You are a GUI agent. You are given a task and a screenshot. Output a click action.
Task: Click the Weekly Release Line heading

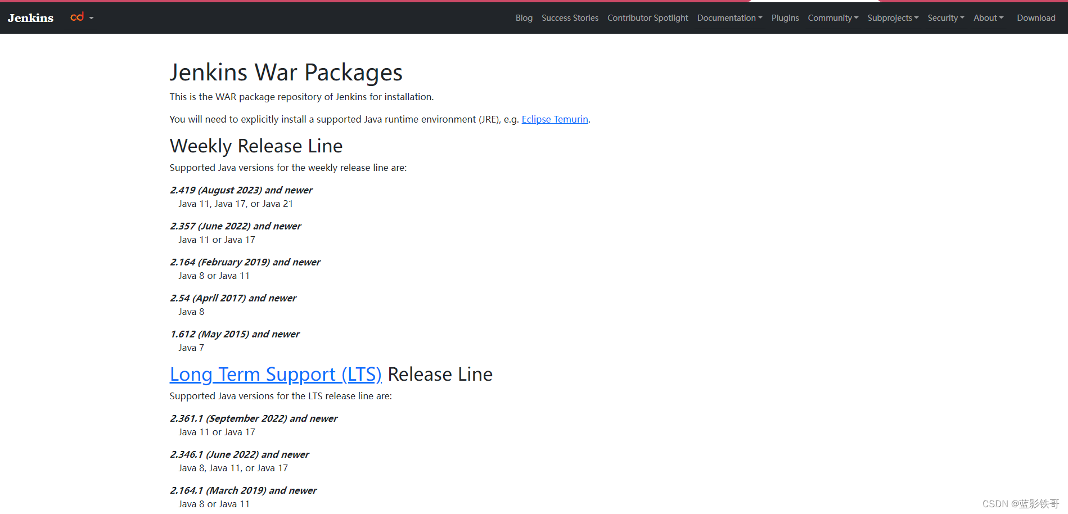(256, 146)
